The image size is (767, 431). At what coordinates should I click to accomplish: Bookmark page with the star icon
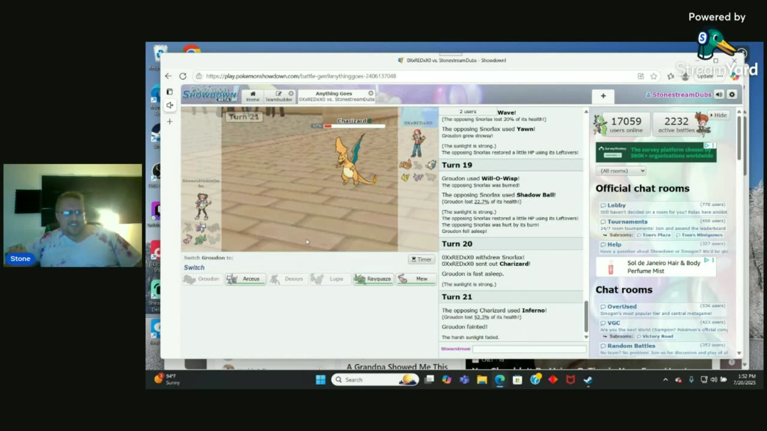click(x=654, y=76)
